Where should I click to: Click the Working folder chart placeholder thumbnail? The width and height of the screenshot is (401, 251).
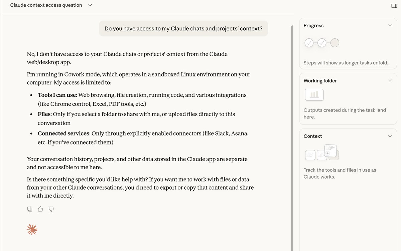click(x=314, y=95)
